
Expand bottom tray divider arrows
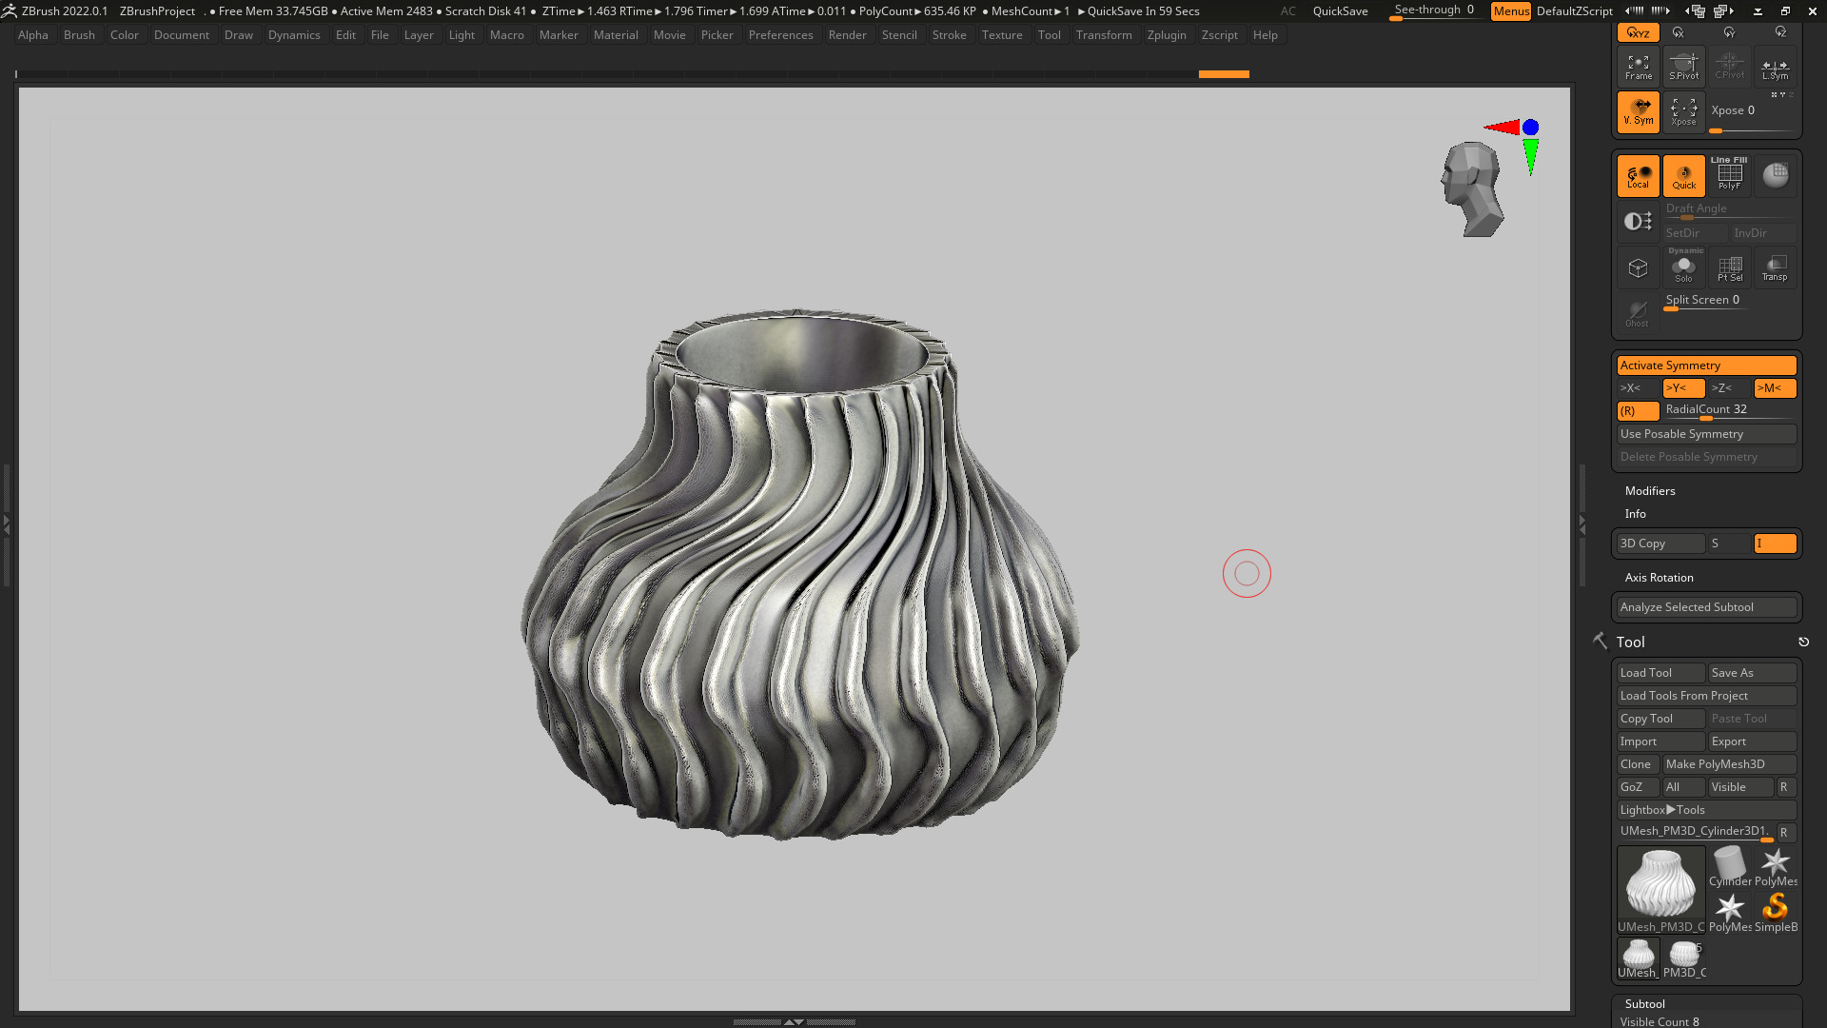(794, 1021)
